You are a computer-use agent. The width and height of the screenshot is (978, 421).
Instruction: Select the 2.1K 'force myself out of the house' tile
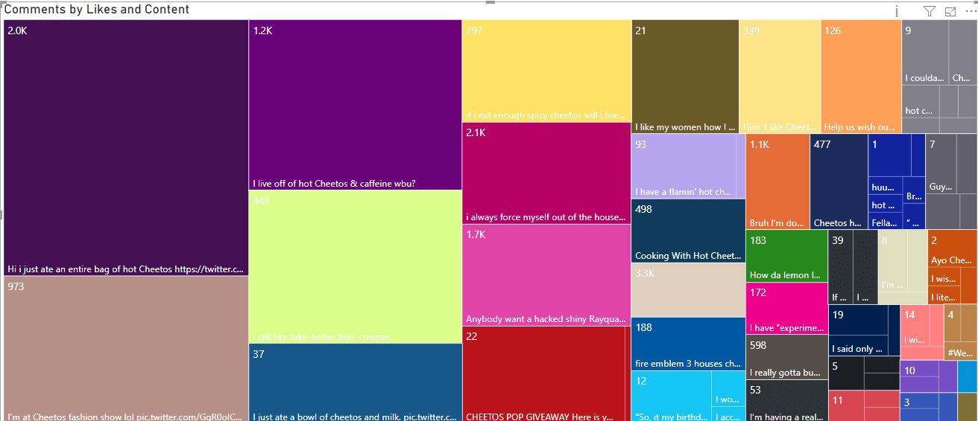[x=546, y=173]
